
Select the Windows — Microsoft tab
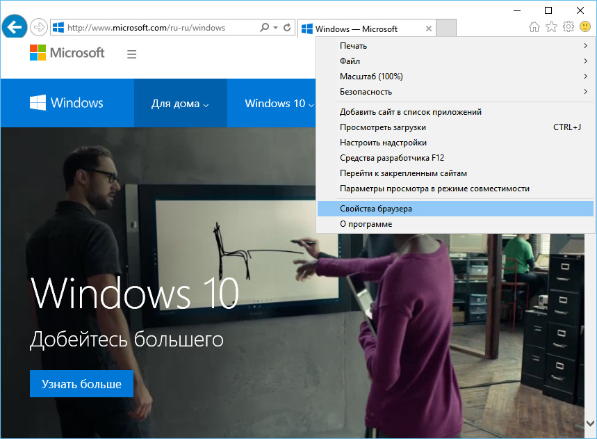point(367,29)
